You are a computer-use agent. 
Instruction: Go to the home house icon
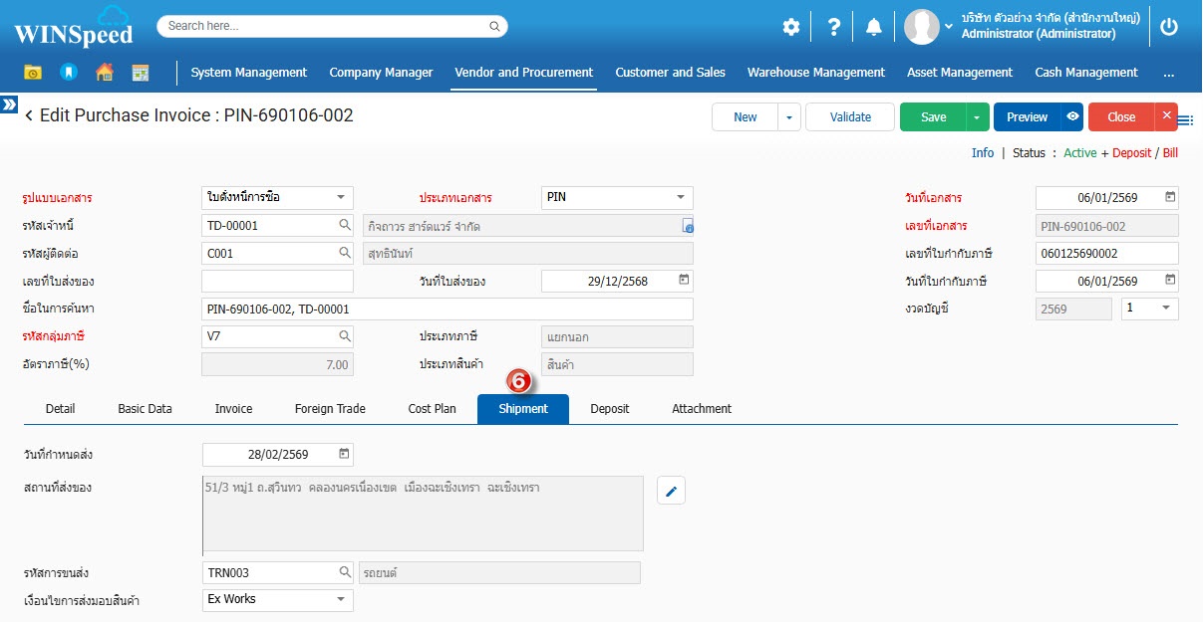pyautogui.click(x=105, y=73)
